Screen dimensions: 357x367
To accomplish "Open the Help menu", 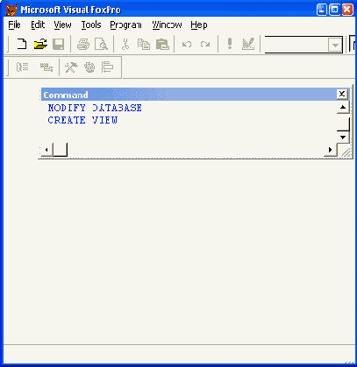I will tap(199, 25).
